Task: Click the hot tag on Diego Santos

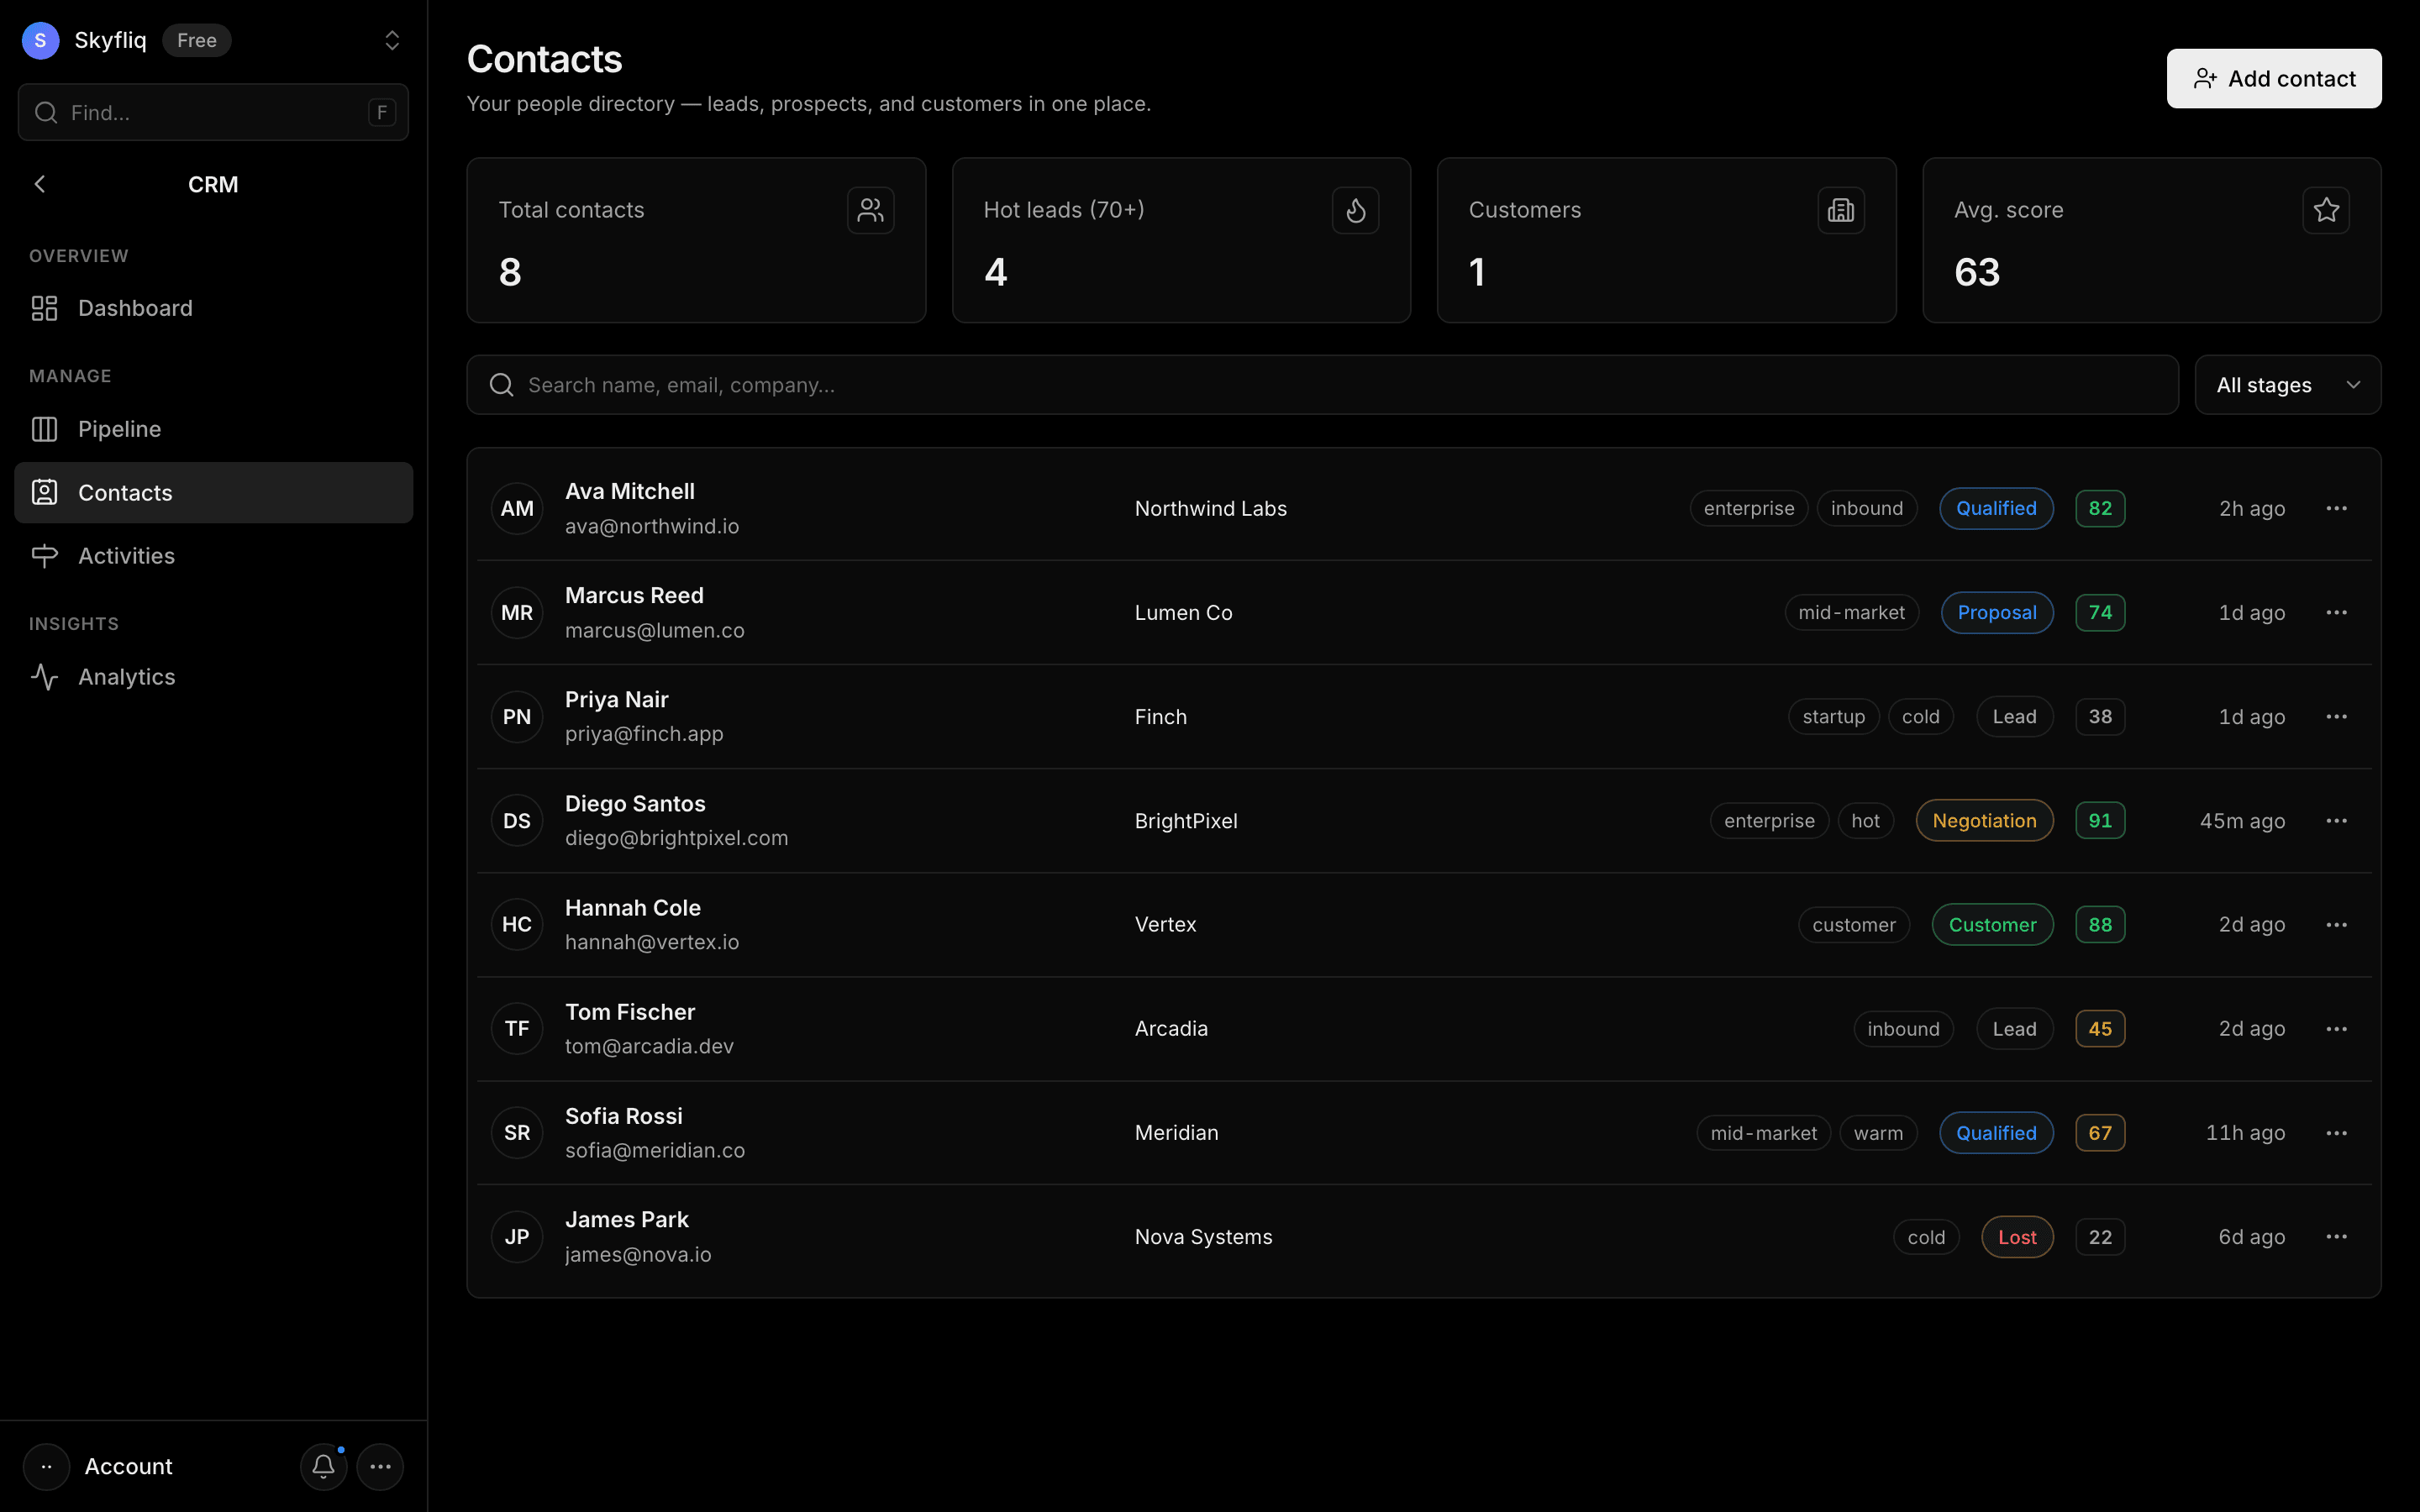Action: click(x=1865, y=821)
